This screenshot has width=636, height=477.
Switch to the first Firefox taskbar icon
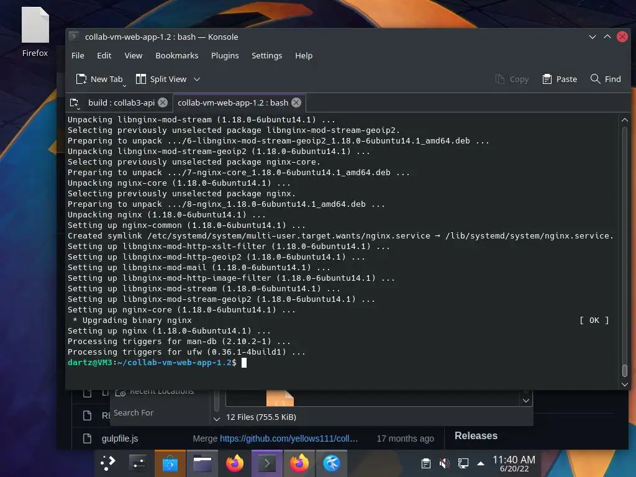click(235, 463)
